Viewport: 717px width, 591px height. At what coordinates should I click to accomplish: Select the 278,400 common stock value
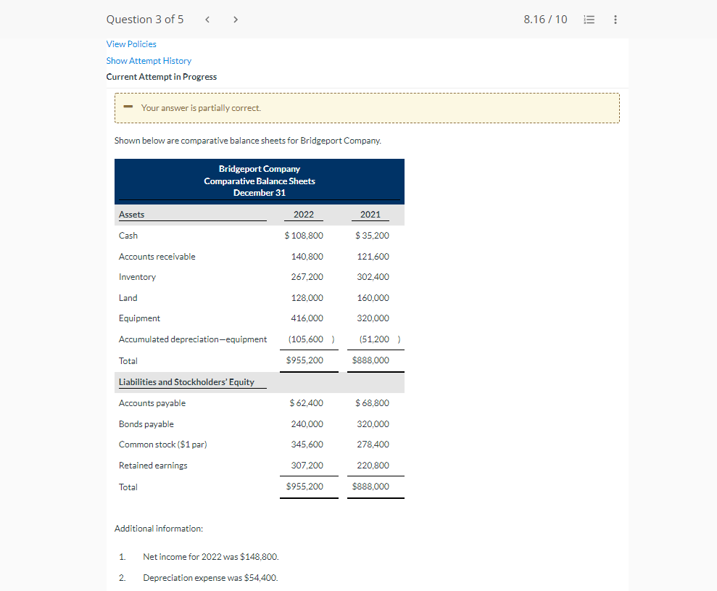coord(373,445)
